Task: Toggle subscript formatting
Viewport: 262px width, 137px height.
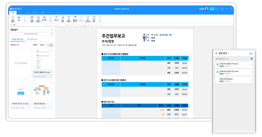Action: (81, 25)
